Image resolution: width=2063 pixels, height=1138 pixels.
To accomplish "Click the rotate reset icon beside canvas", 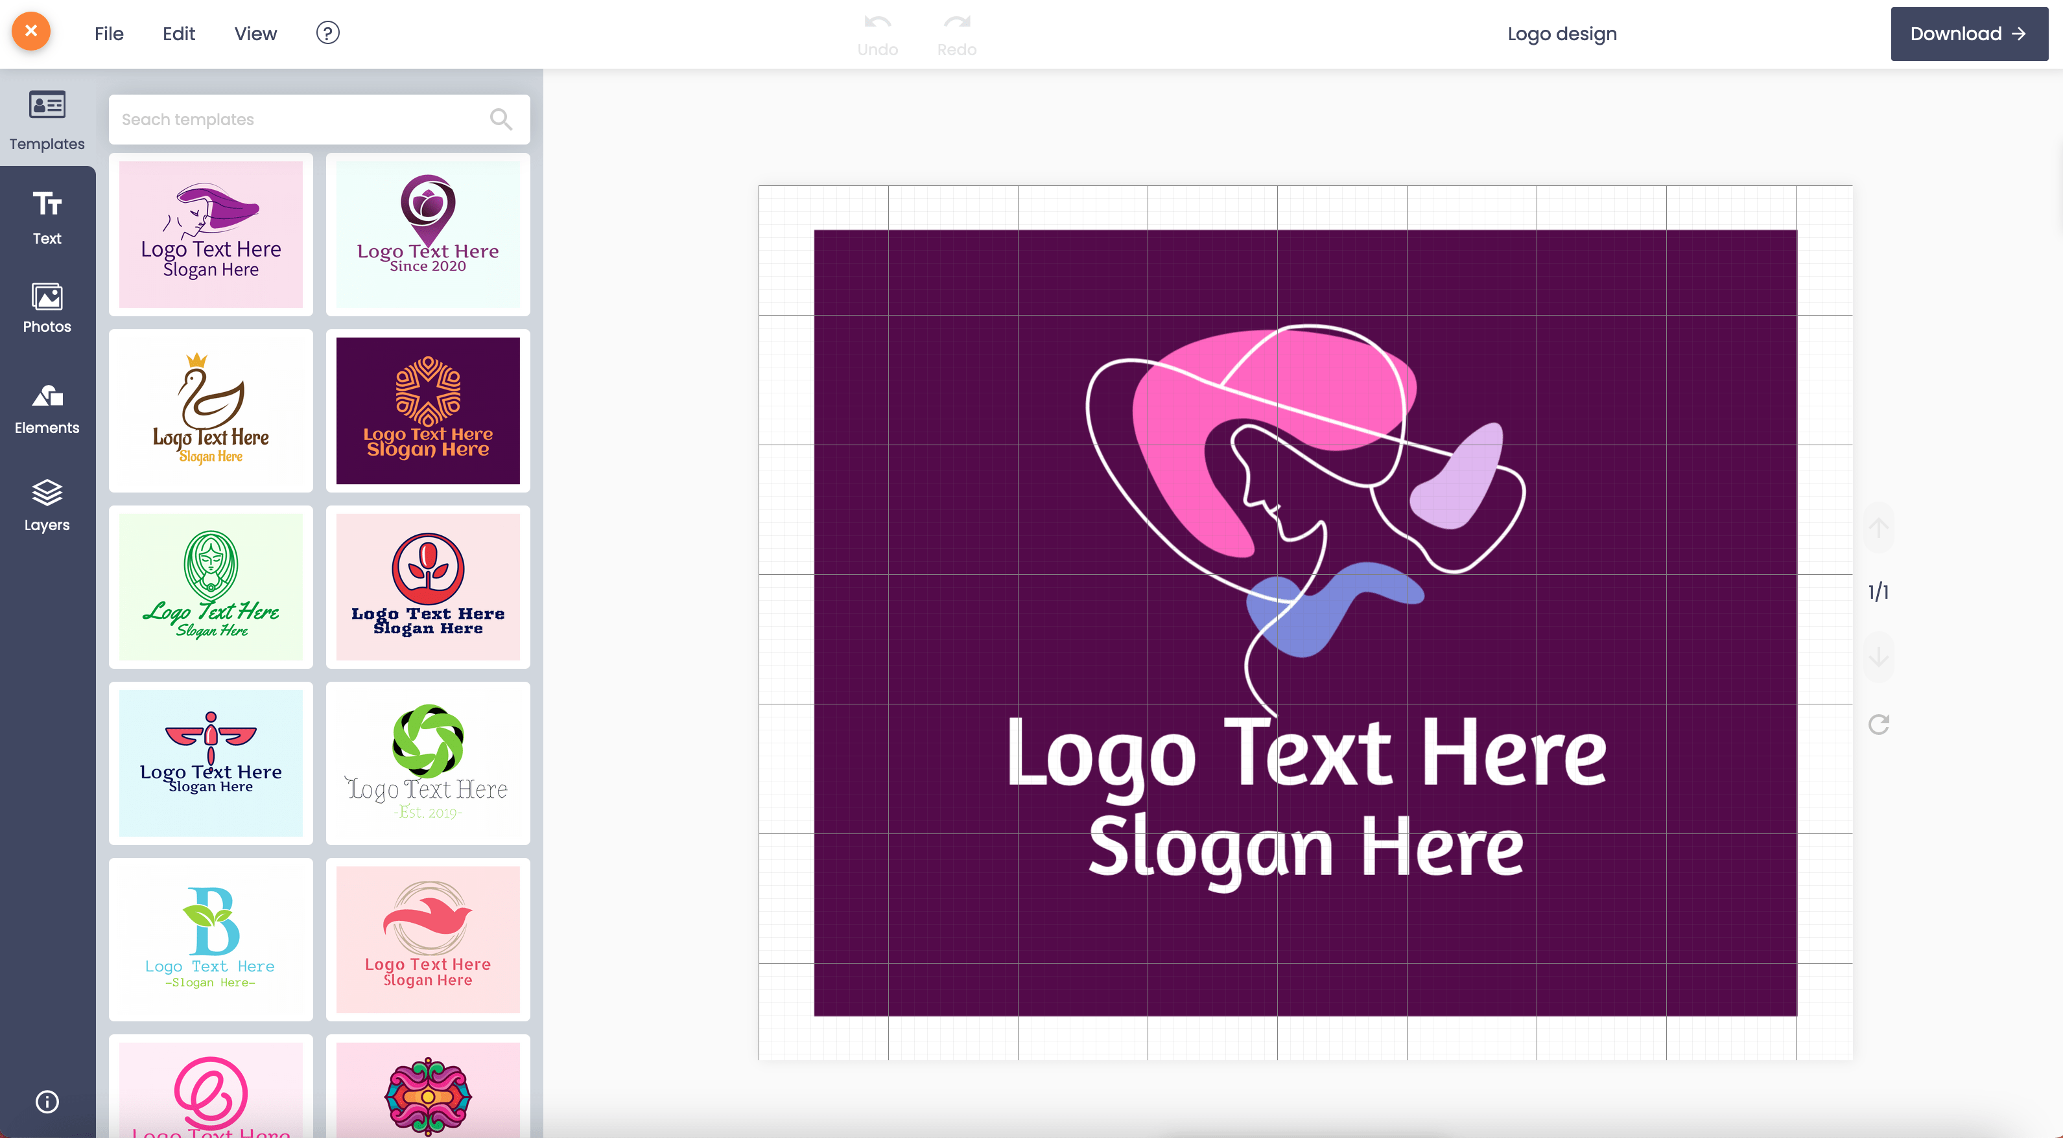I will (1879, 725).
